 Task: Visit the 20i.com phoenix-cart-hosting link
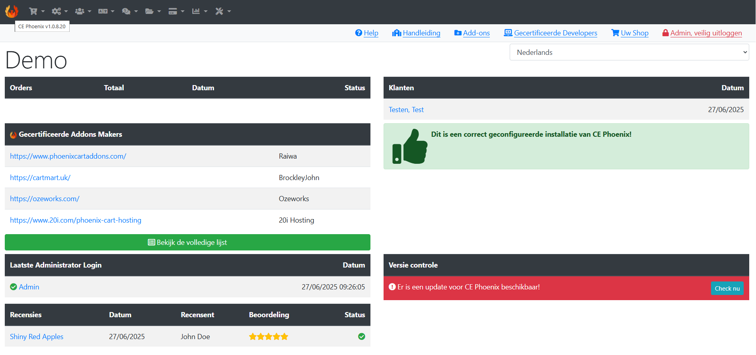click(76, 220)
